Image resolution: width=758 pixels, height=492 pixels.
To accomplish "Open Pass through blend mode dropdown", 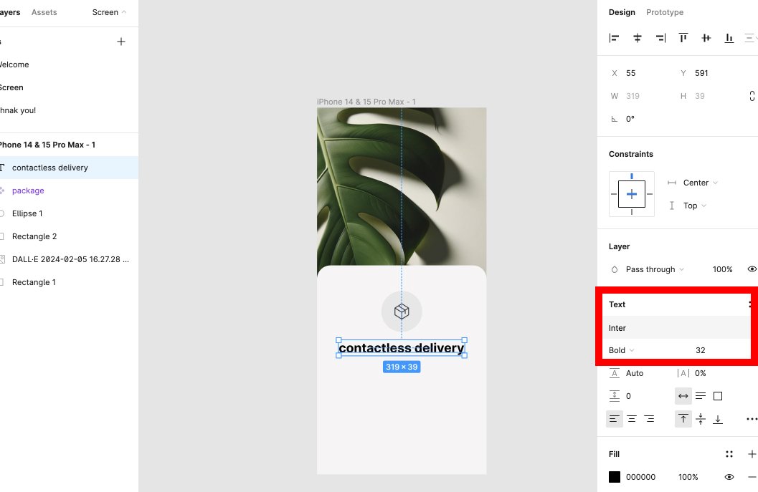I will pos(655,269).
